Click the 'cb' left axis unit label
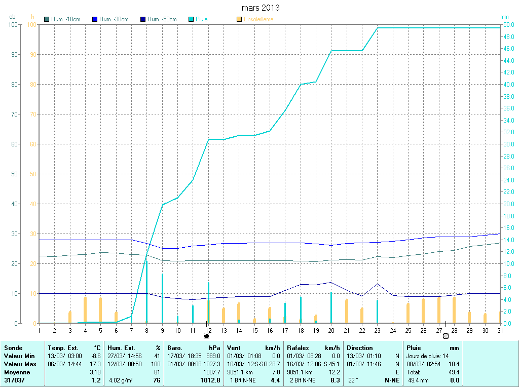519x387 pixels. tap(13, 17)
